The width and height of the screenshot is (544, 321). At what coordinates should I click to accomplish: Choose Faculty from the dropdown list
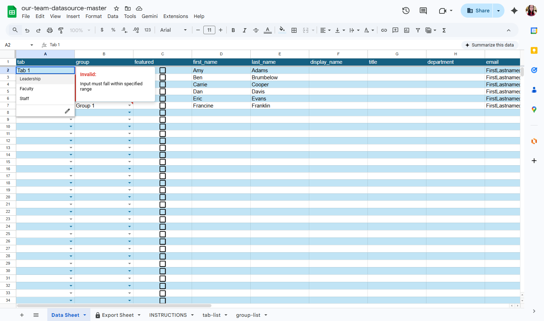pos(46,89)
